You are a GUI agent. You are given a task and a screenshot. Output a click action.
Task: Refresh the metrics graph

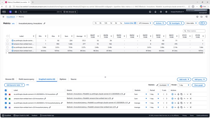(201, 23)
